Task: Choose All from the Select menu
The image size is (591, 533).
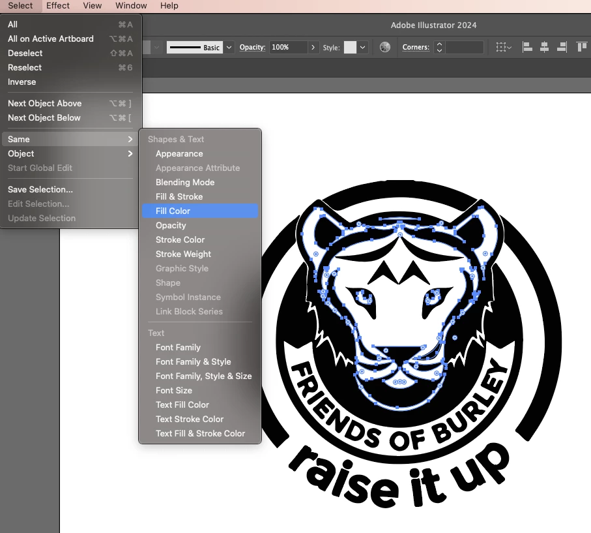Action: 70,25
